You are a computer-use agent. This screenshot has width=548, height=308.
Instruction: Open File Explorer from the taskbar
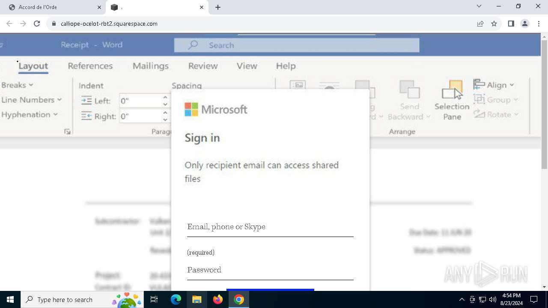tap(197, 299)
